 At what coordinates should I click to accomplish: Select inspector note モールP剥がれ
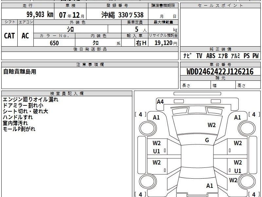pyautogui.click(x=19, y=129)
